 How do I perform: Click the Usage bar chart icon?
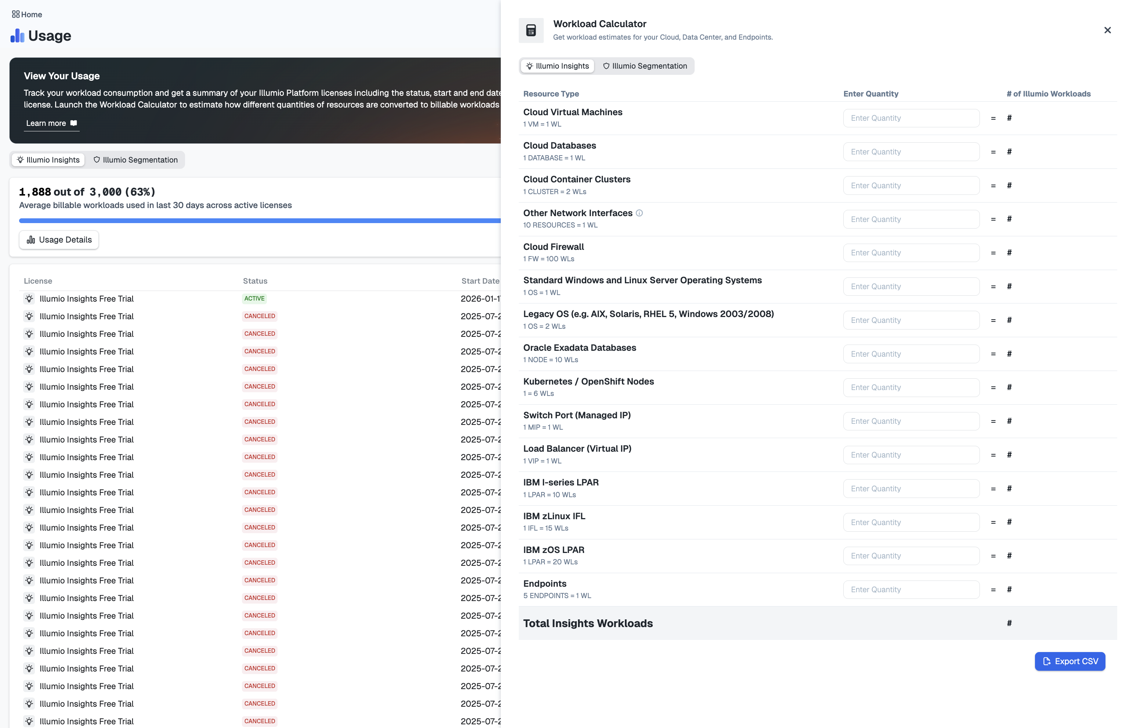[x=17, y=36]
